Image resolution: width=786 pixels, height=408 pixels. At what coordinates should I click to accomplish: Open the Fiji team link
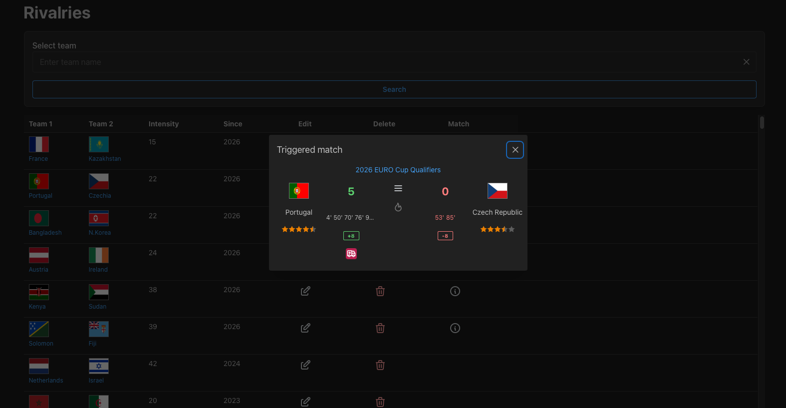93,344
